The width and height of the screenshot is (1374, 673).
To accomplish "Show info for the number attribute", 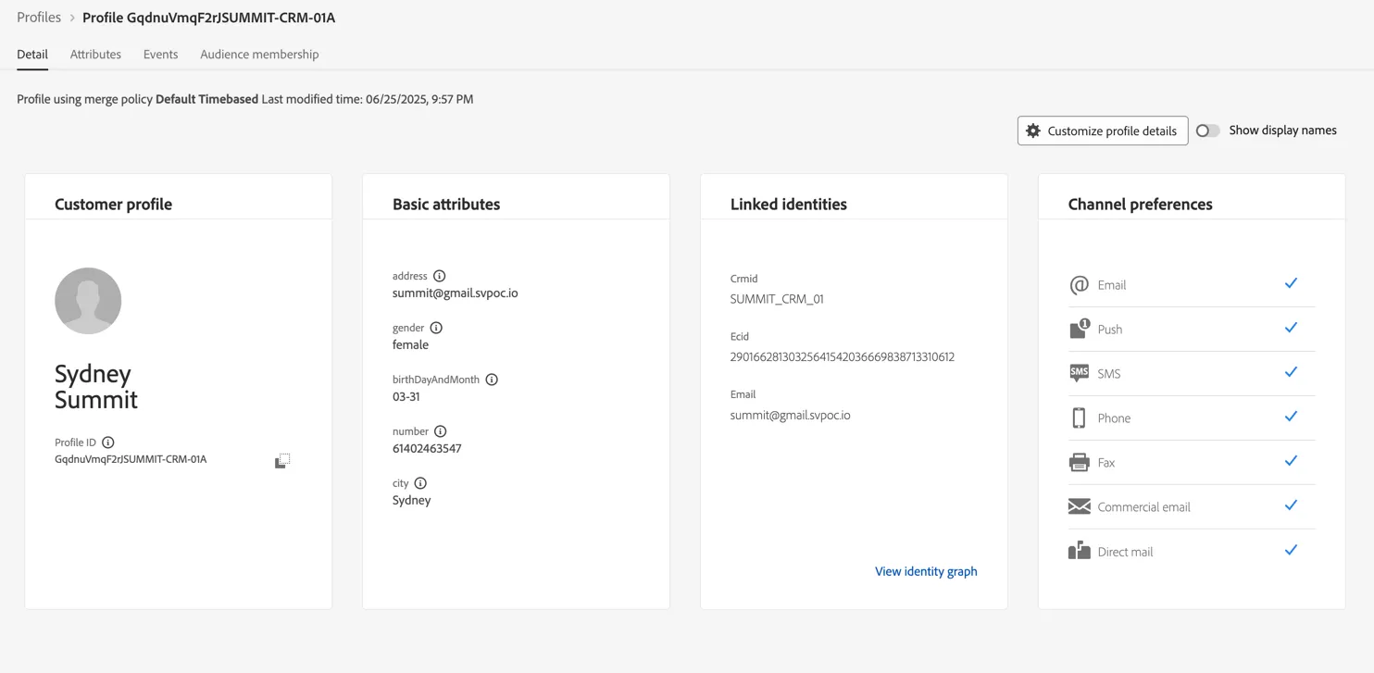I will (x=441, y=431).
